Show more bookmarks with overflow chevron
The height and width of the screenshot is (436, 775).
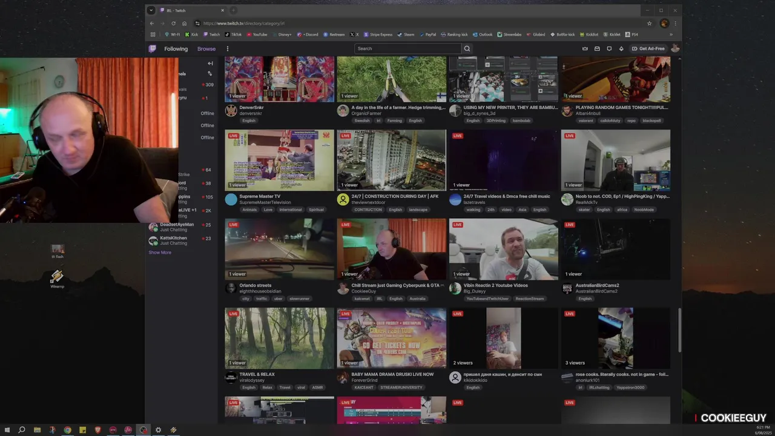[x=671, y=35]
